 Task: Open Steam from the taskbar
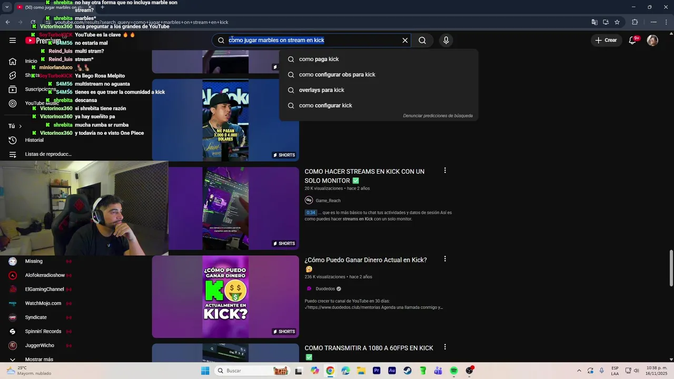click(408, 371)
